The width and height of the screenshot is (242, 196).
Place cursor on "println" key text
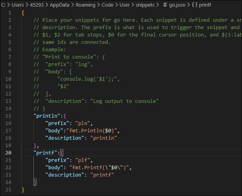47,116
